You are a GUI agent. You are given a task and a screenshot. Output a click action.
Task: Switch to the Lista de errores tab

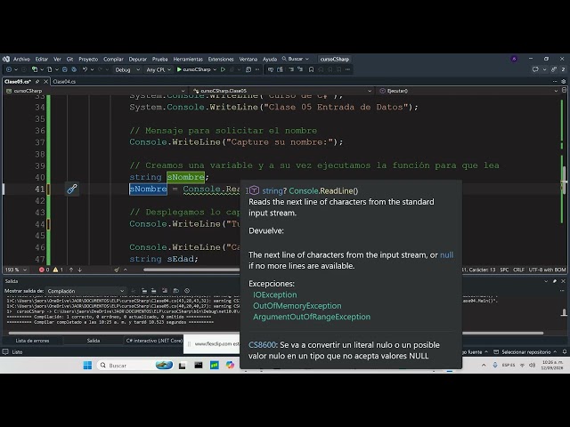pyautogui.click(x=32, y=341)
